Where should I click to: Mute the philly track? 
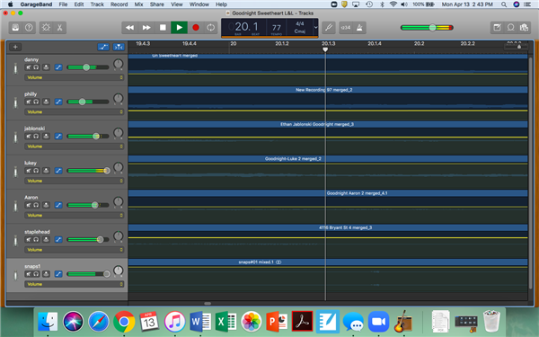pyautogui.click(x=29, y=102)
